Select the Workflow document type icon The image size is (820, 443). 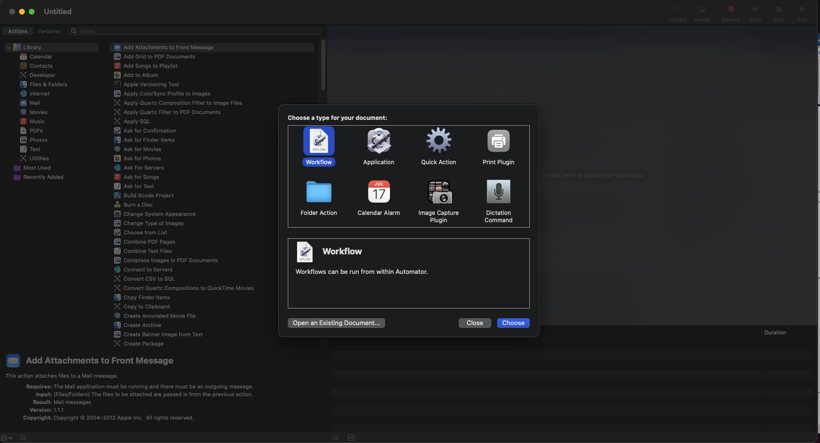click(319, 141)
